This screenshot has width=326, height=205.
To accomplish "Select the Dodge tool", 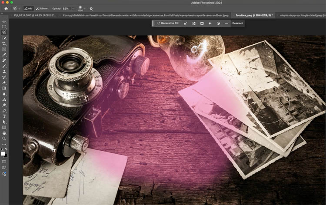I will point(4,105).
